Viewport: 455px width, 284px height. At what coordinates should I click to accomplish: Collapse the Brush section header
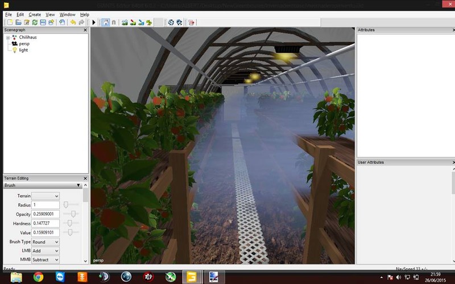78,185
